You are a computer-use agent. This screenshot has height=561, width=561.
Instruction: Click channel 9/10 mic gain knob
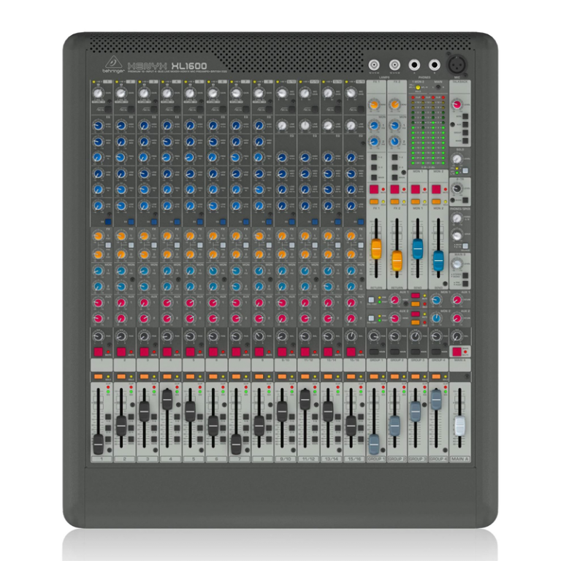coord(281,93)
